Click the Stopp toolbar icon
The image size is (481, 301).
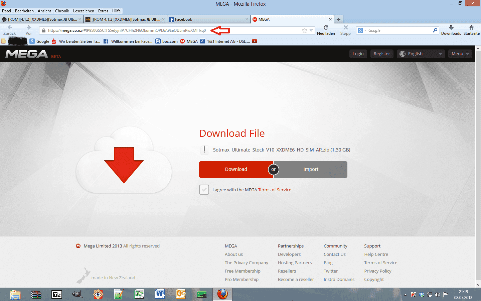tap(346, 27)
